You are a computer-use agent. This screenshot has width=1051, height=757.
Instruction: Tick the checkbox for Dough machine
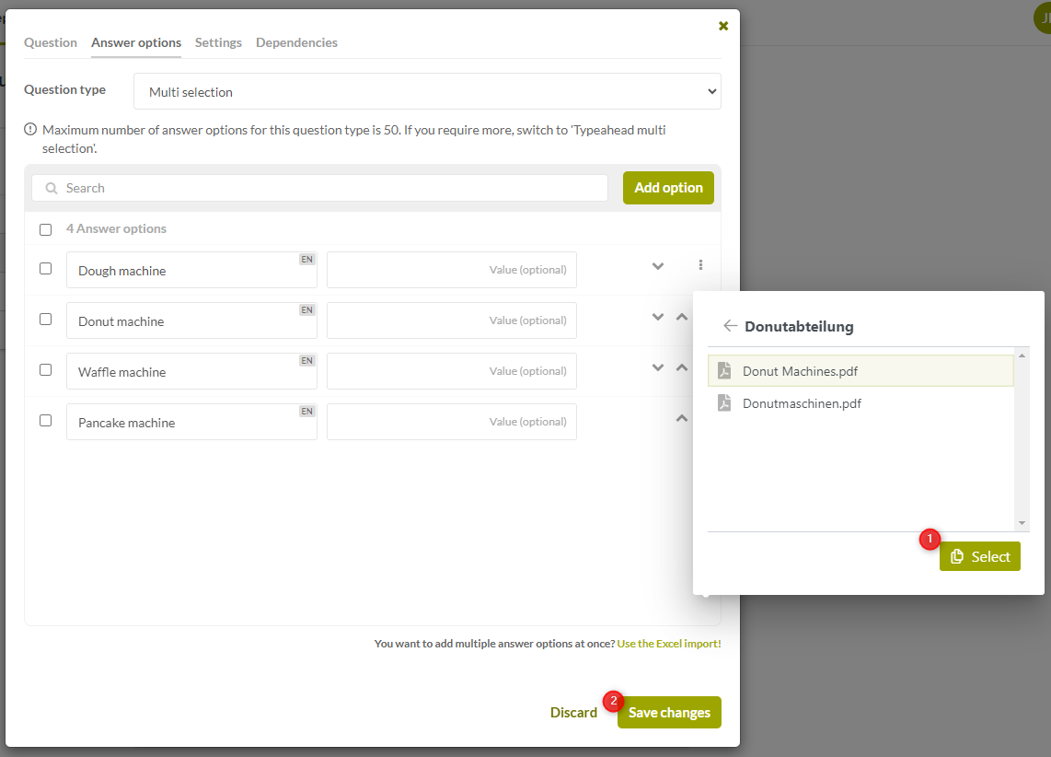pyautogui.click(x=46, y=269)
